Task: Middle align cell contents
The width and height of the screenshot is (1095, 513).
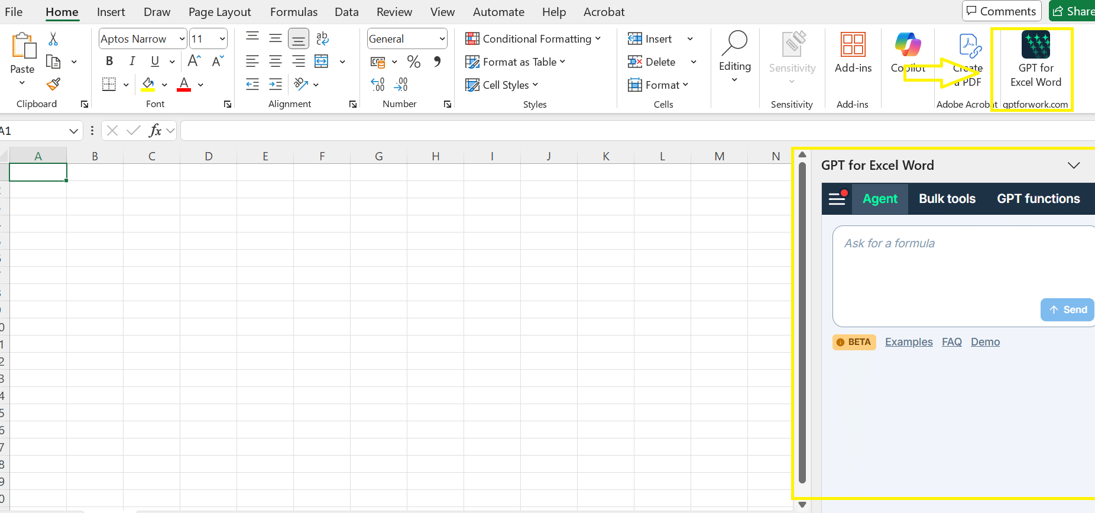Action: tap(276, 38)
